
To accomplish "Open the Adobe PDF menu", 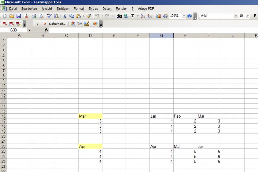I will [146, 9].
